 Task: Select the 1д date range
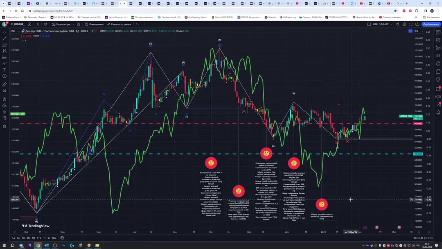pos(13,238)
